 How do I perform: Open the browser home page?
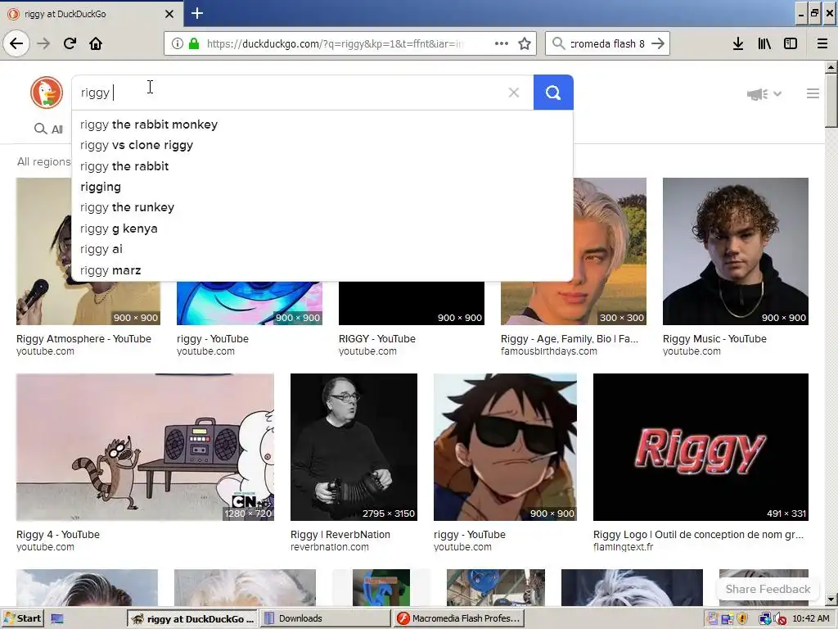[96, 43]
